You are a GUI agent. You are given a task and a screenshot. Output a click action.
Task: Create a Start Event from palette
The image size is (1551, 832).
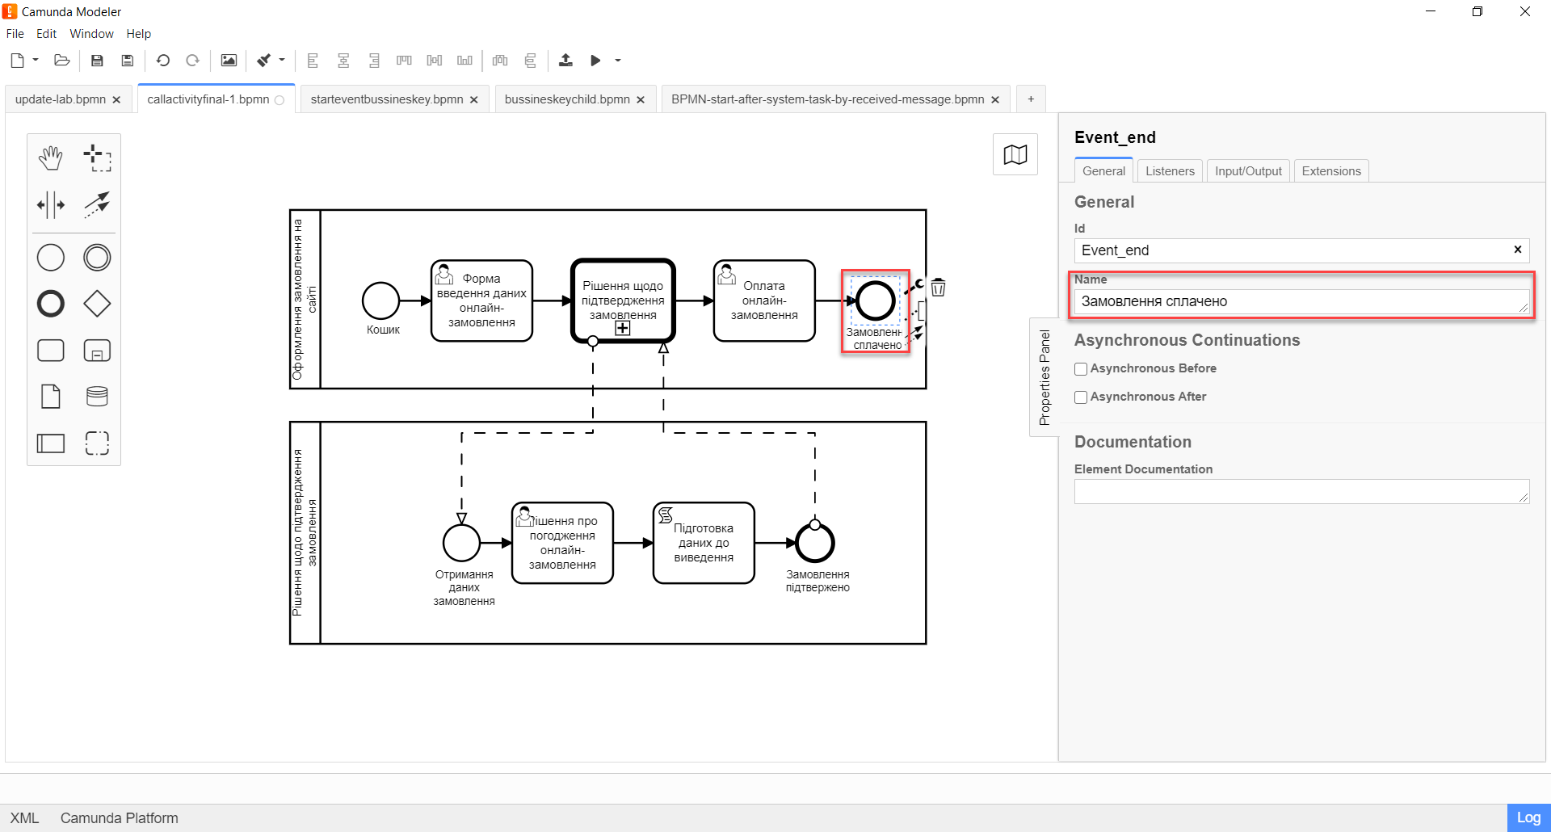tap(51, 258)
